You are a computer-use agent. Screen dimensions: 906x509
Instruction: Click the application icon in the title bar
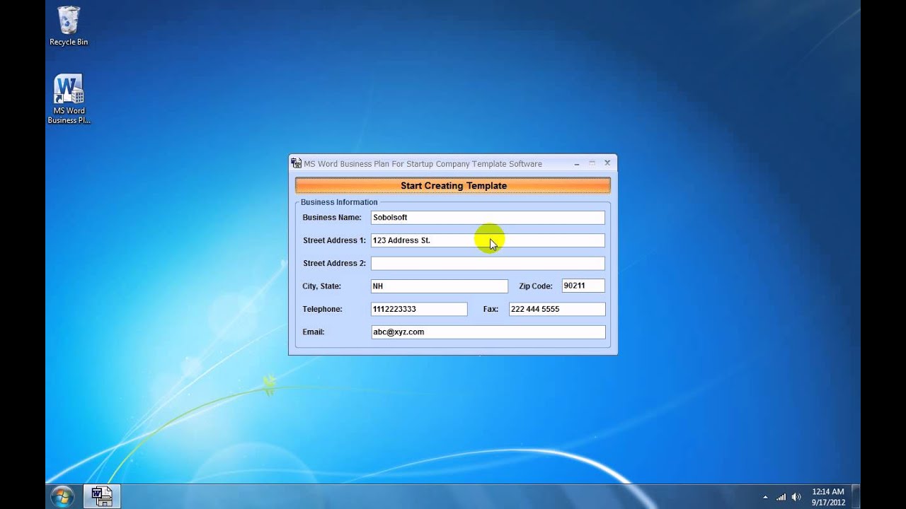pyautogui.click(x=297, y=163)
